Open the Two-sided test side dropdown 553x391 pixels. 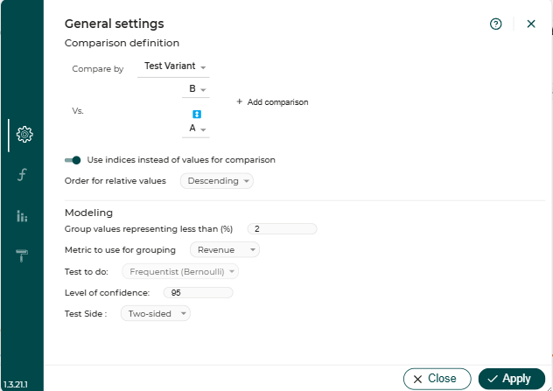[156, 313]
